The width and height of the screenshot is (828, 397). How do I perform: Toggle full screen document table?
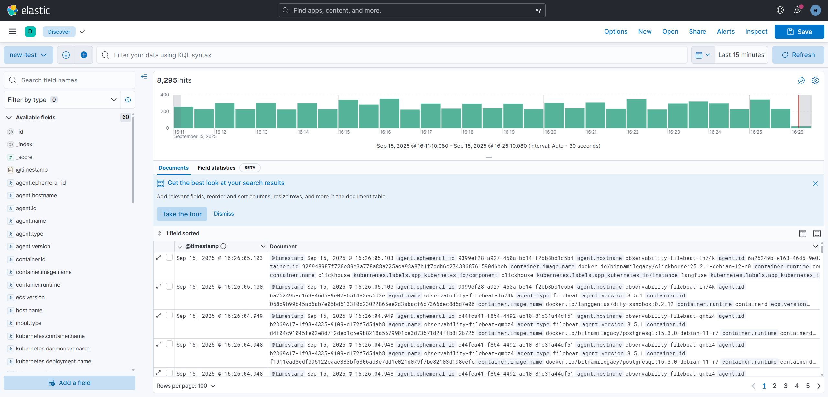coord(817,233)
